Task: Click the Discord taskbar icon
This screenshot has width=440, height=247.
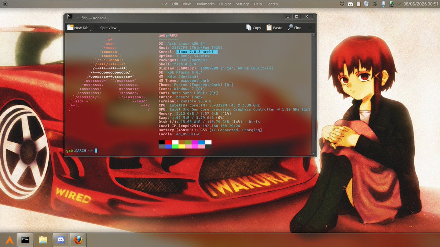Action: 61,240
